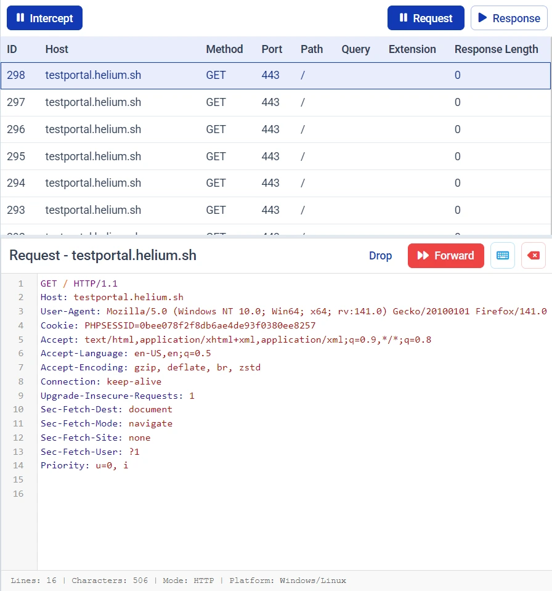
Task: Drop the intercepted request
Action: (x=380, y=256)
